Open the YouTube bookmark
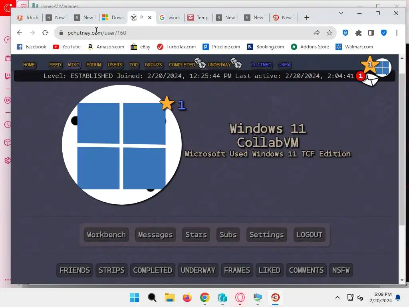This screenshot has width=409, height=307. tap(67, 47)
